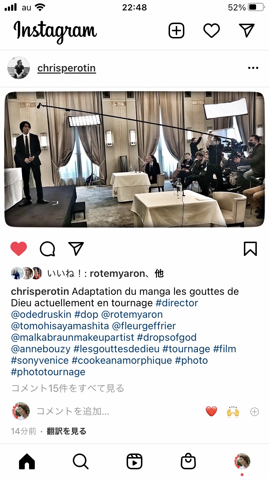Open own profile avatar in bottom bar
Screen dimensions: 269x479
pos(242,461)
